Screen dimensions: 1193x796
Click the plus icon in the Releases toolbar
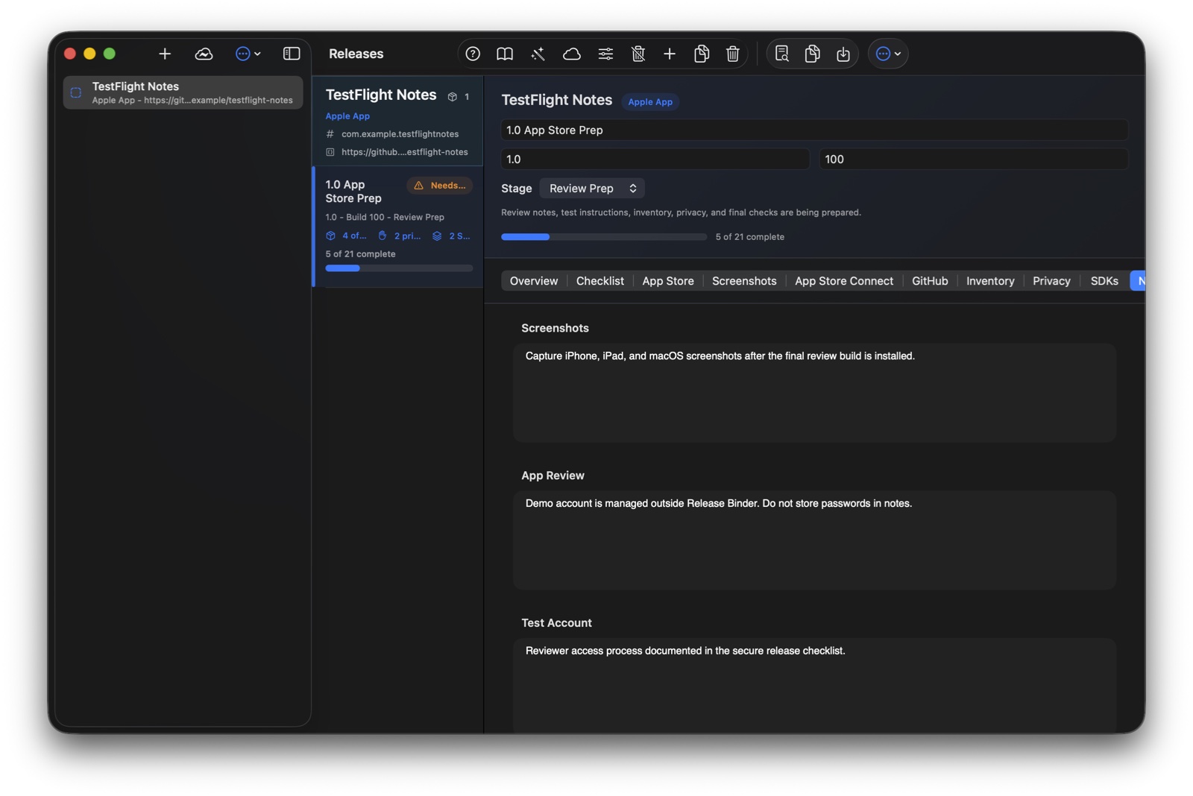click(x=670, y=54)
